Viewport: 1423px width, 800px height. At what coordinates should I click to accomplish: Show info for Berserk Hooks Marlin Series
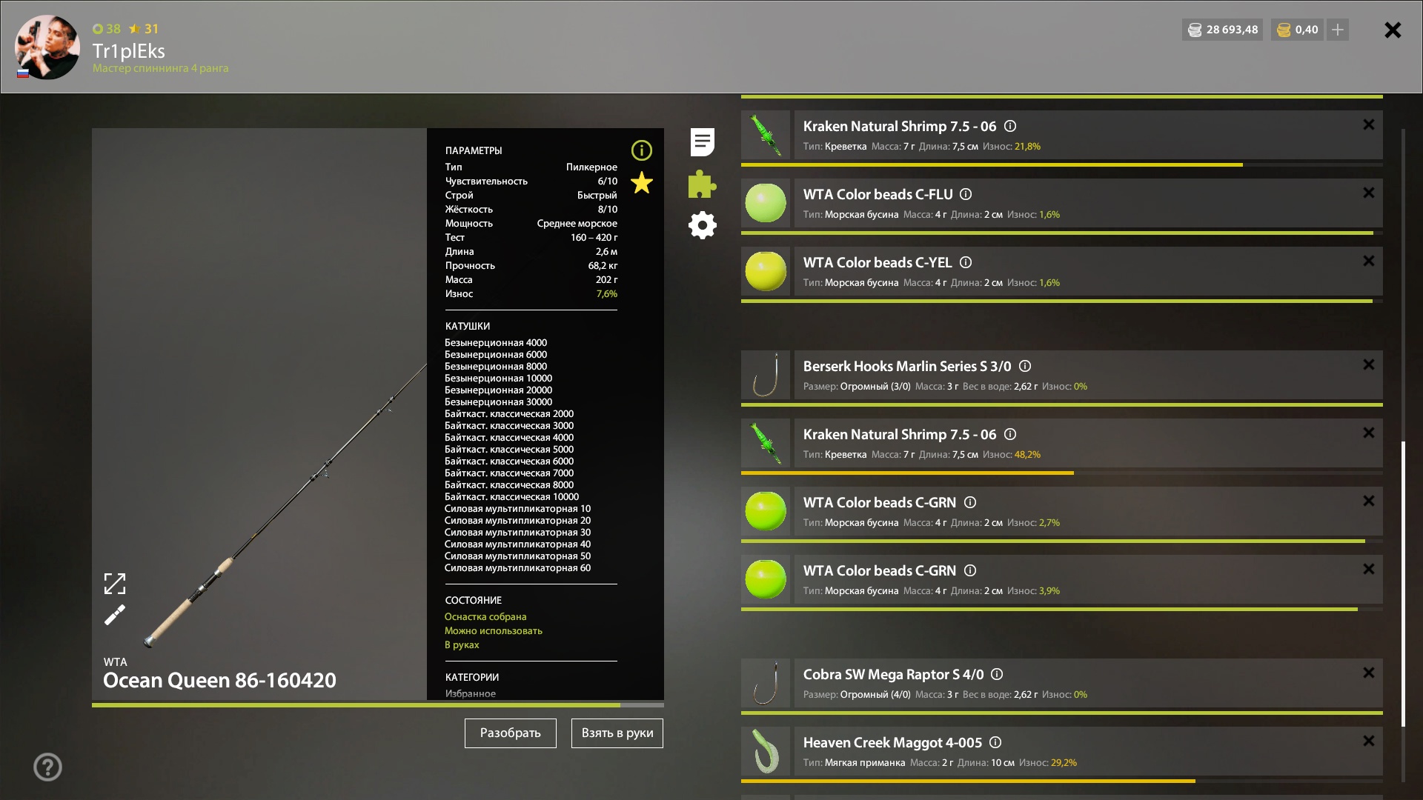point(1024,366)
